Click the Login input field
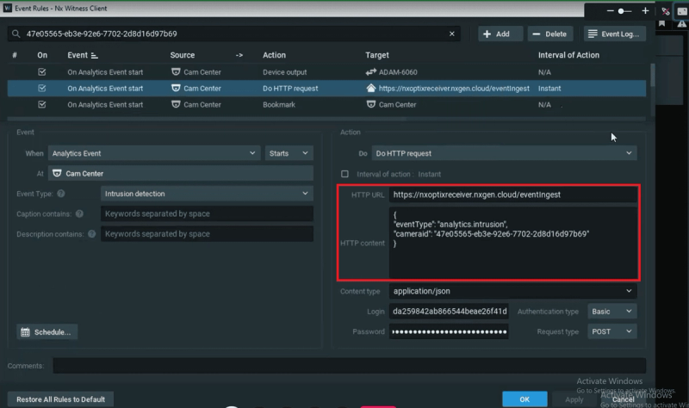 point(449,312)
